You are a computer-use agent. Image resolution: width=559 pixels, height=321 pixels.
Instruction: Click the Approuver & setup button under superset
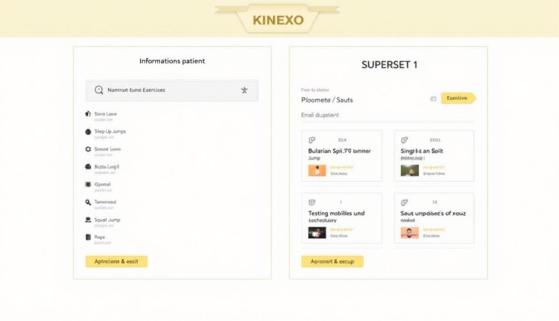332,261
